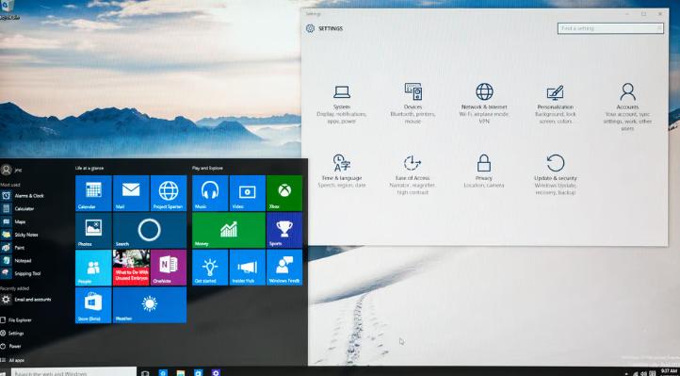Click the Play and Explore heading

tap(207, 168)
